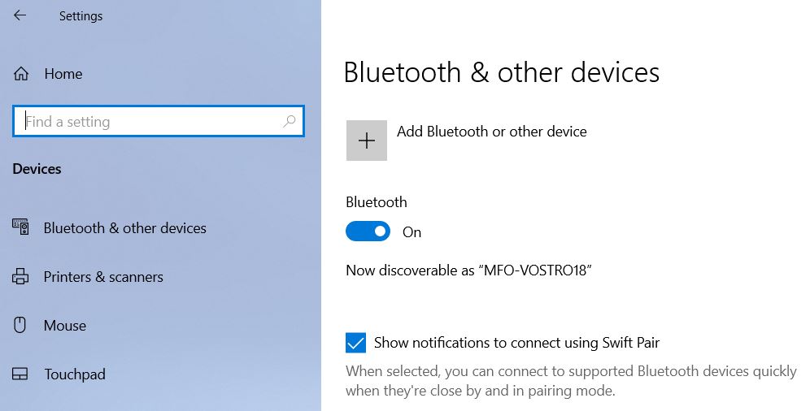Open Touchpad settings label
Image resolution: width=810 pixels, height=411 pixels.
tap(75, 374)
